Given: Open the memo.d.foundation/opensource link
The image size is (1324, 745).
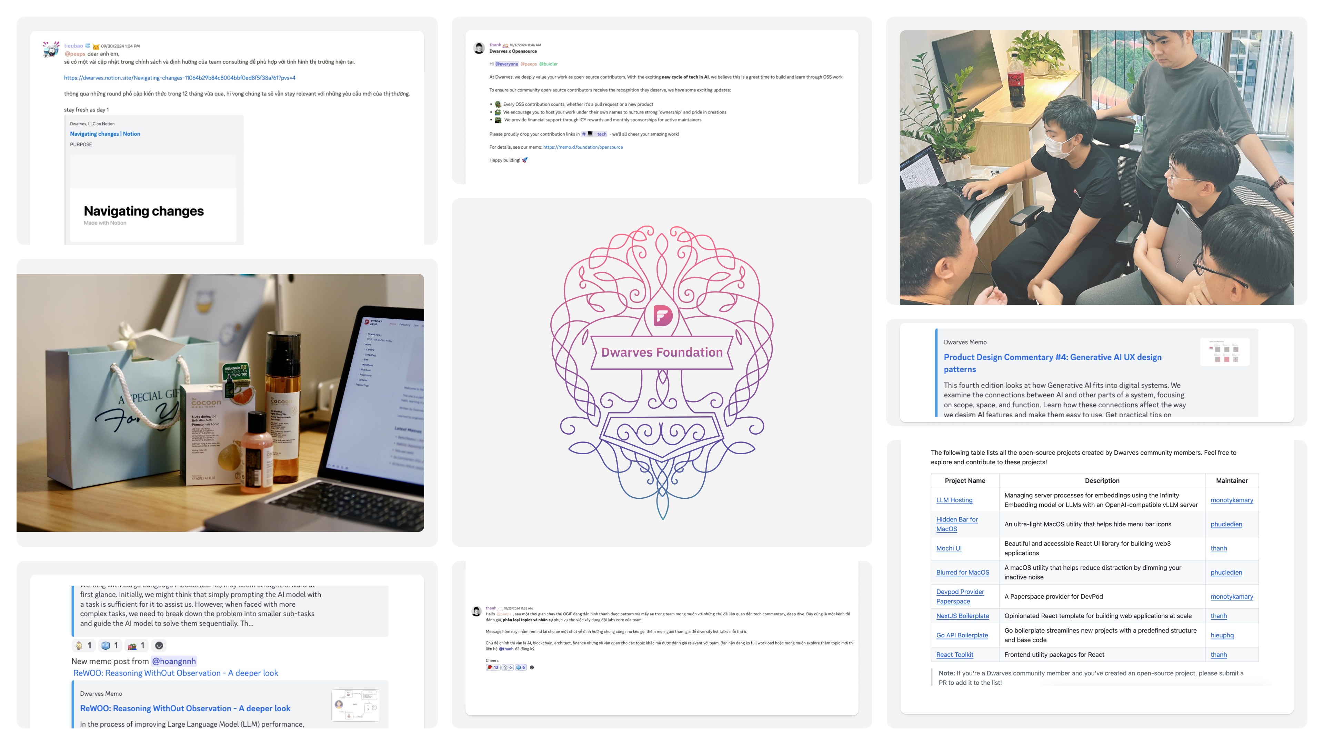Looking at the screenshot, I should (x=583, y=147).
